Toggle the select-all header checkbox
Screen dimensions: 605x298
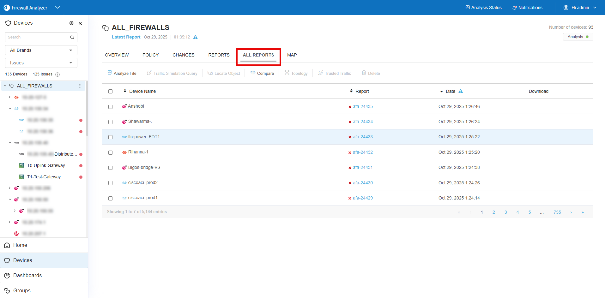point(110,91)
